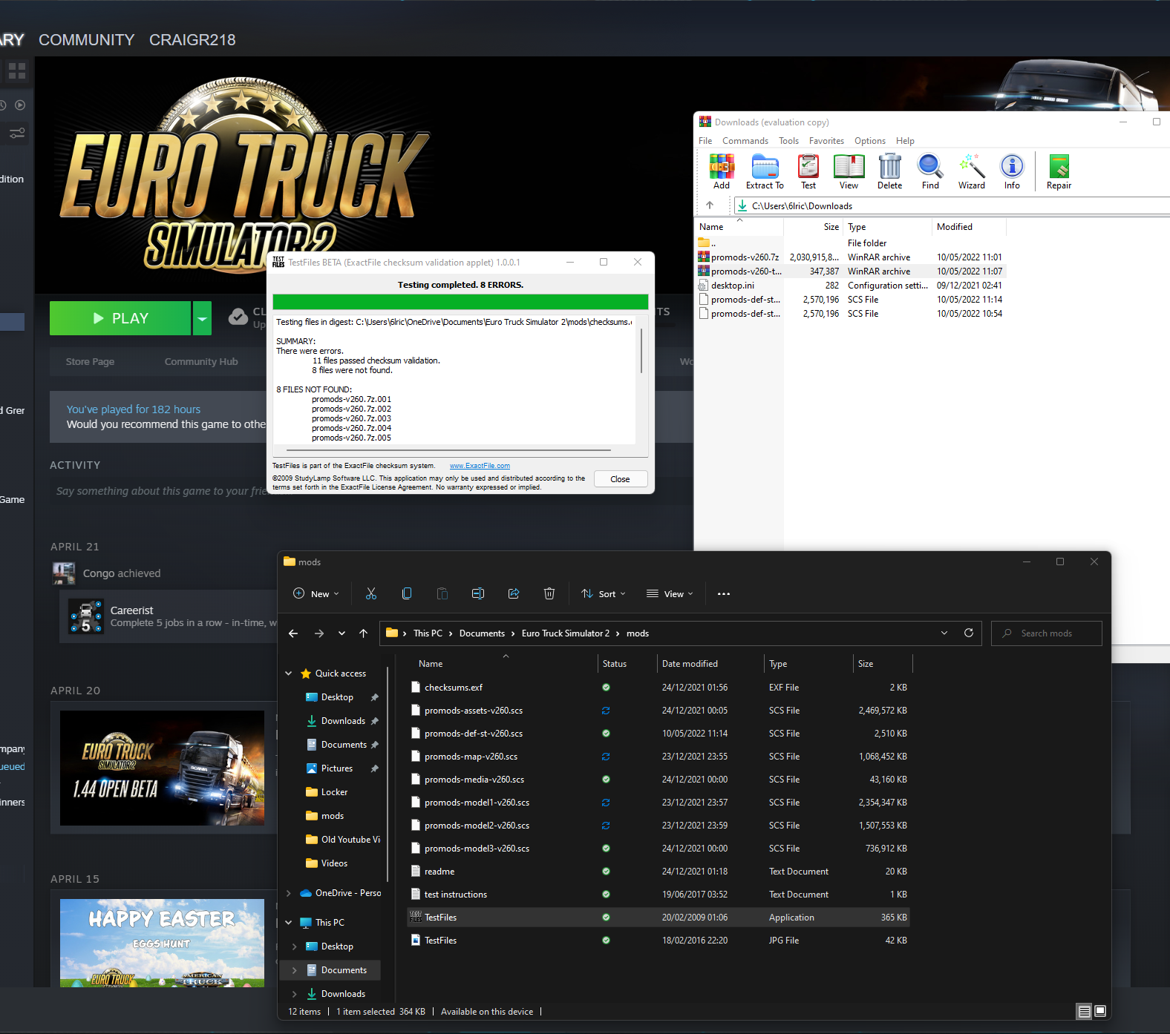
Task: Open the Explorer View dropdown
Action: (670, 593)
